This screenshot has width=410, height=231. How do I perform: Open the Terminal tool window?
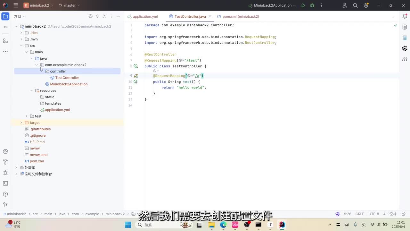[5, 184]
